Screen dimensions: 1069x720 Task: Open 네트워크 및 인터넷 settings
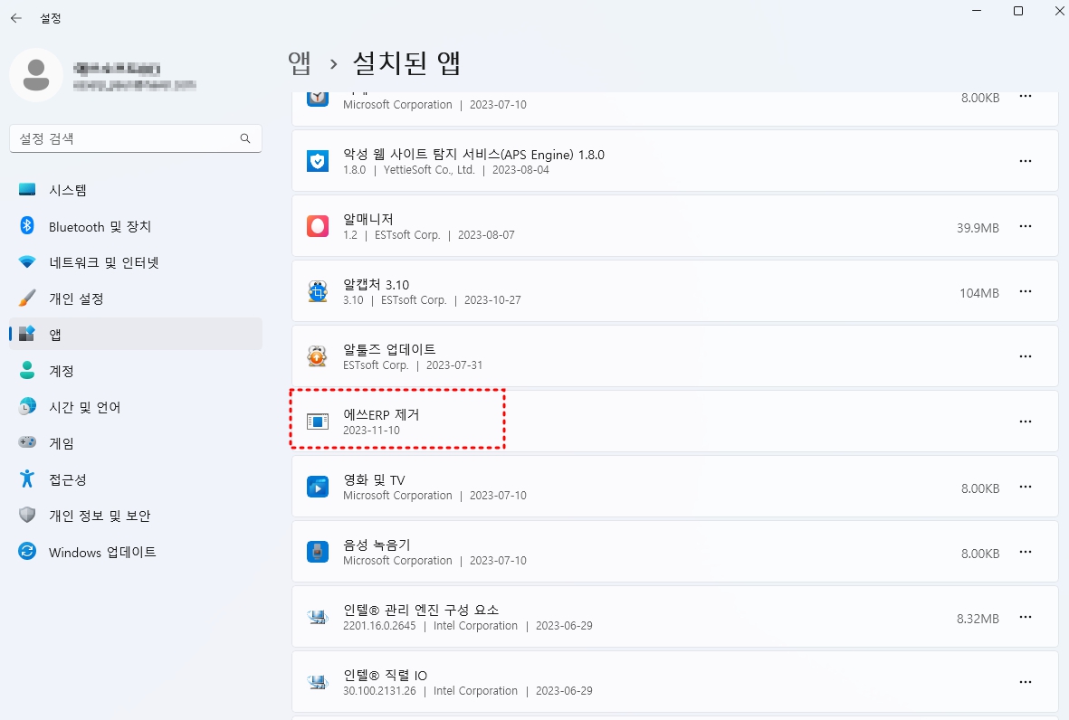[x=136, y=262]
